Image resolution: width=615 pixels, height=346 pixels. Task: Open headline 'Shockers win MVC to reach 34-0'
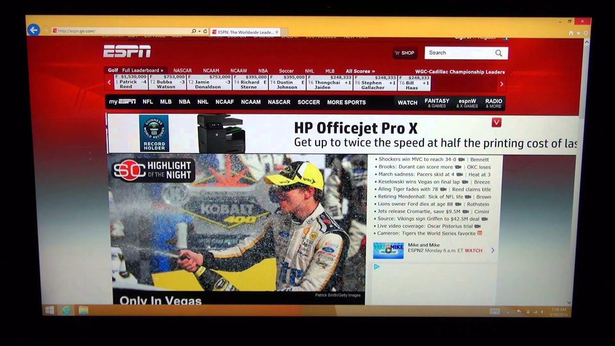click(417, 160)
